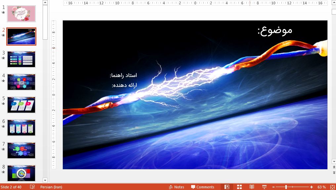
Task: Toggle the Notes pane
Action: [x=176, y=187]
